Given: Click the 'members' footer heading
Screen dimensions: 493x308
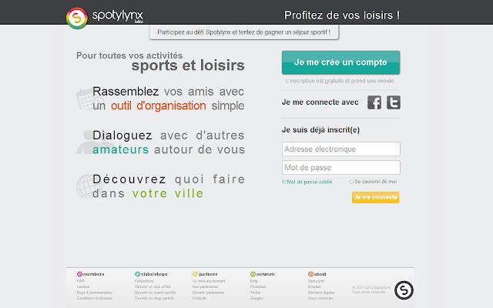Looking at the screenshot, I should (x=93, y=274).
